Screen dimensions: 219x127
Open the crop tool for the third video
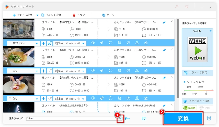pyautogui.click(x=120, y=98)
